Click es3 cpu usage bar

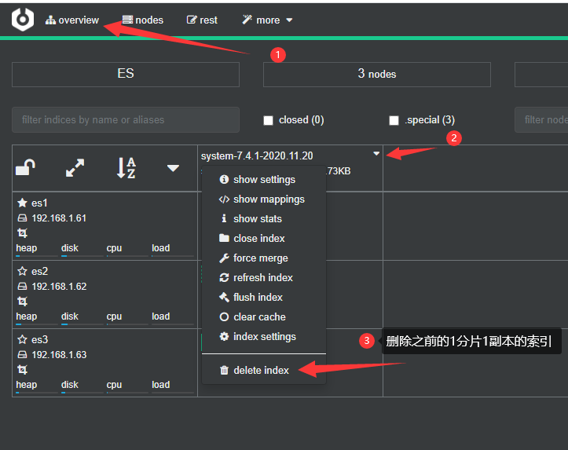(x=127, y=393)
